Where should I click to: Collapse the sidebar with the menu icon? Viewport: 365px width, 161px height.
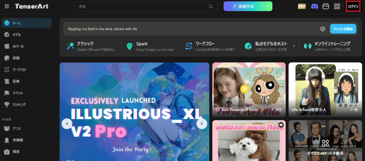tap(7, 6)
